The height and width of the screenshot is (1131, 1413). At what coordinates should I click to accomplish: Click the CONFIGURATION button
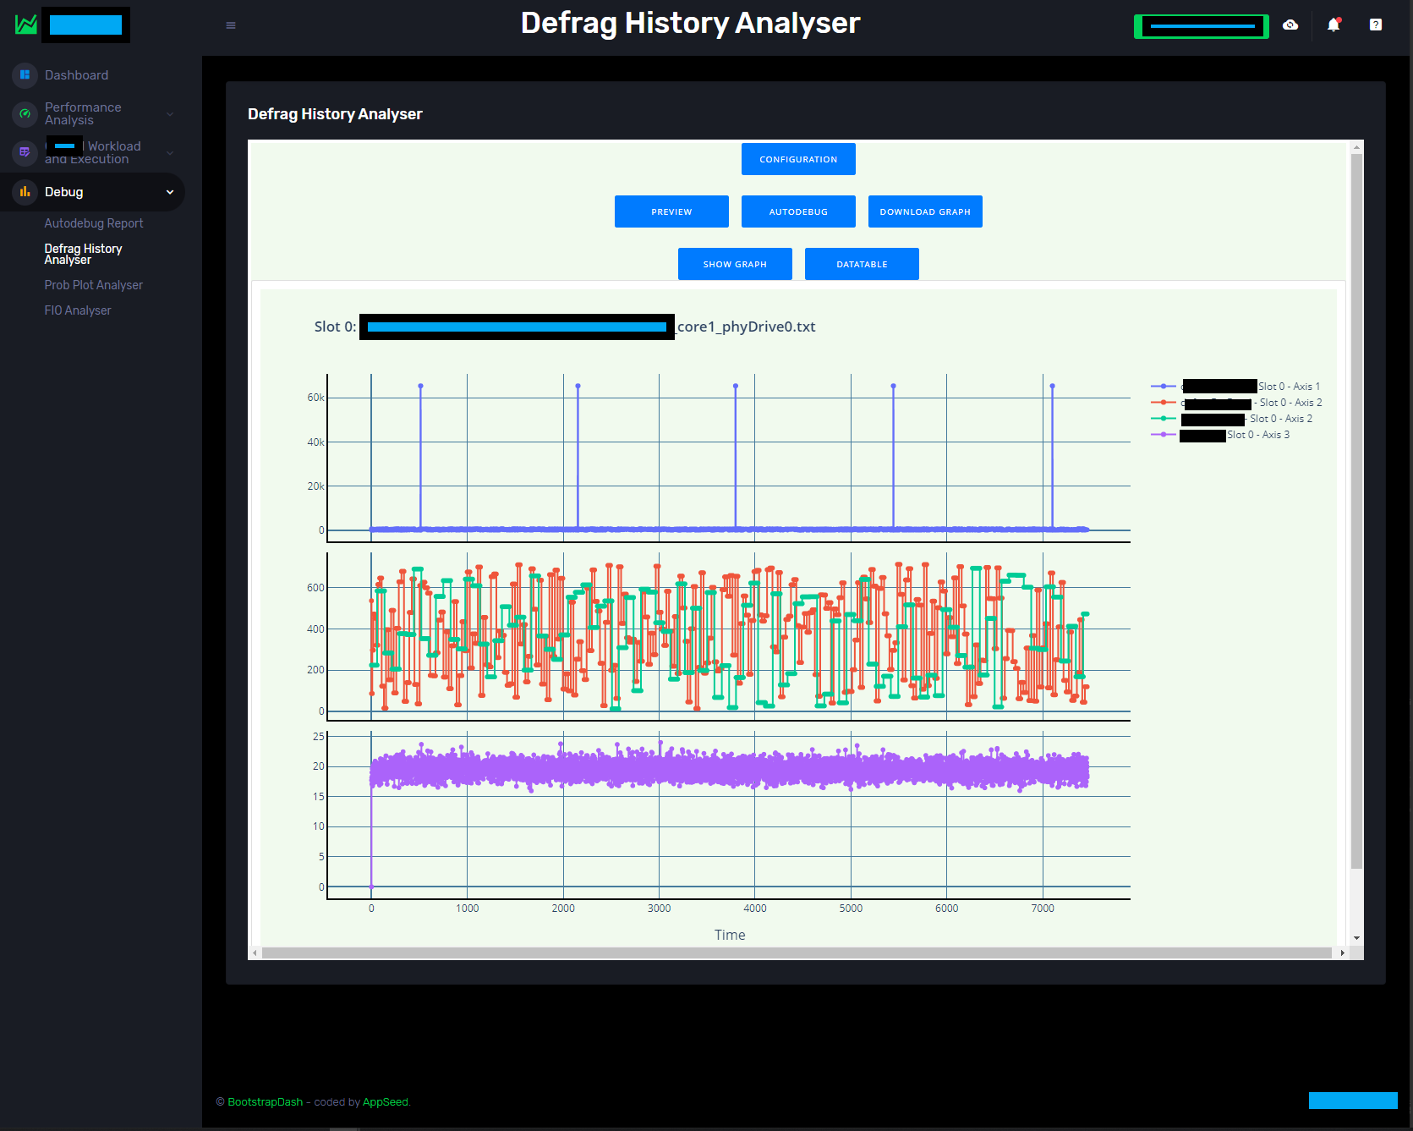(798, 159)
